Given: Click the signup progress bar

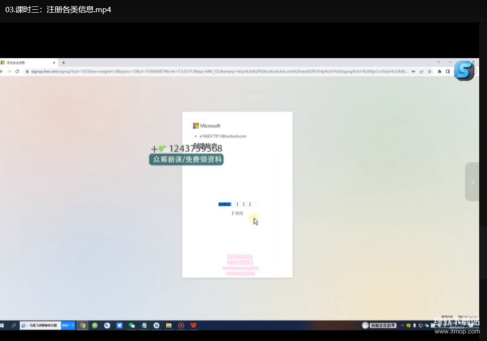Looking at the screenshot, I should pyautogui.click(x=237, y=204).
